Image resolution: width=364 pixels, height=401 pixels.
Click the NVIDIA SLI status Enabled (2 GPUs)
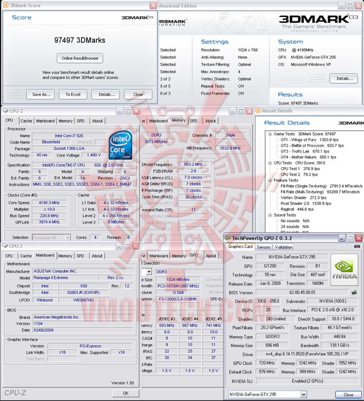pyautogui.click(x=307, y=381)
